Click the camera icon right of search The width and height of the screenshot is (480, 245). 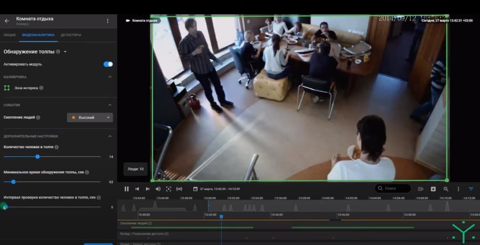tap(420, 189)
